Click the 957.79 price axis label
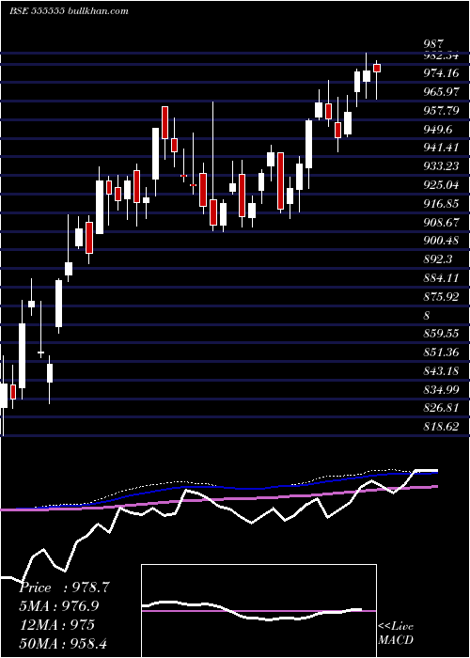This screenshot has height=658, width=470. click(441, 111)
